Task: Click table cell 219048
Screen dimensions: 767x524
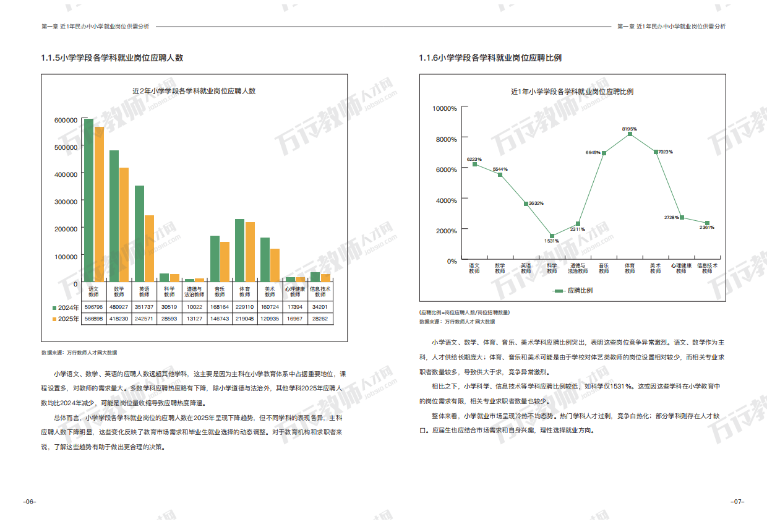Action: click(x=244, y=319)
